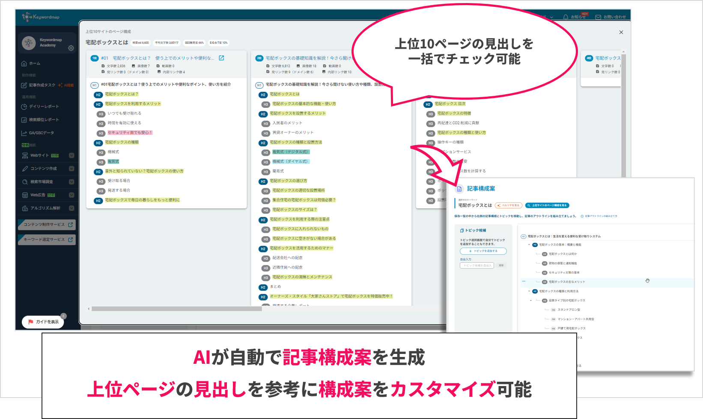Select H2 heading 宅配ボックスを利用するメリット
Viewport: 703px width, 419px height.
pos(133,104)
